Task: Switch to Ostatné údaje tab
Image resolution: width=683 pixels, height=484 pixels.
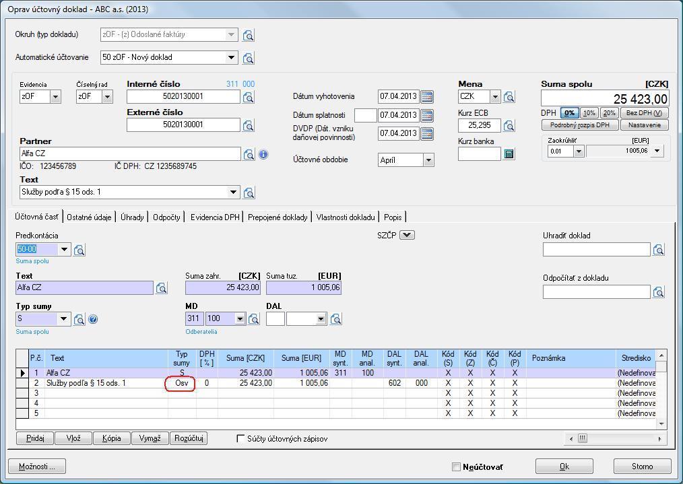Action: [x=89, y=217]
